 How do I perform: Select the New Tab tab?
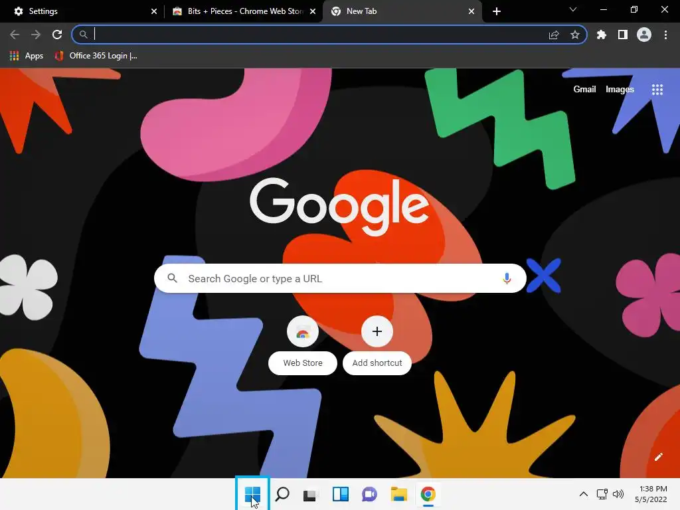coord(402,11)
